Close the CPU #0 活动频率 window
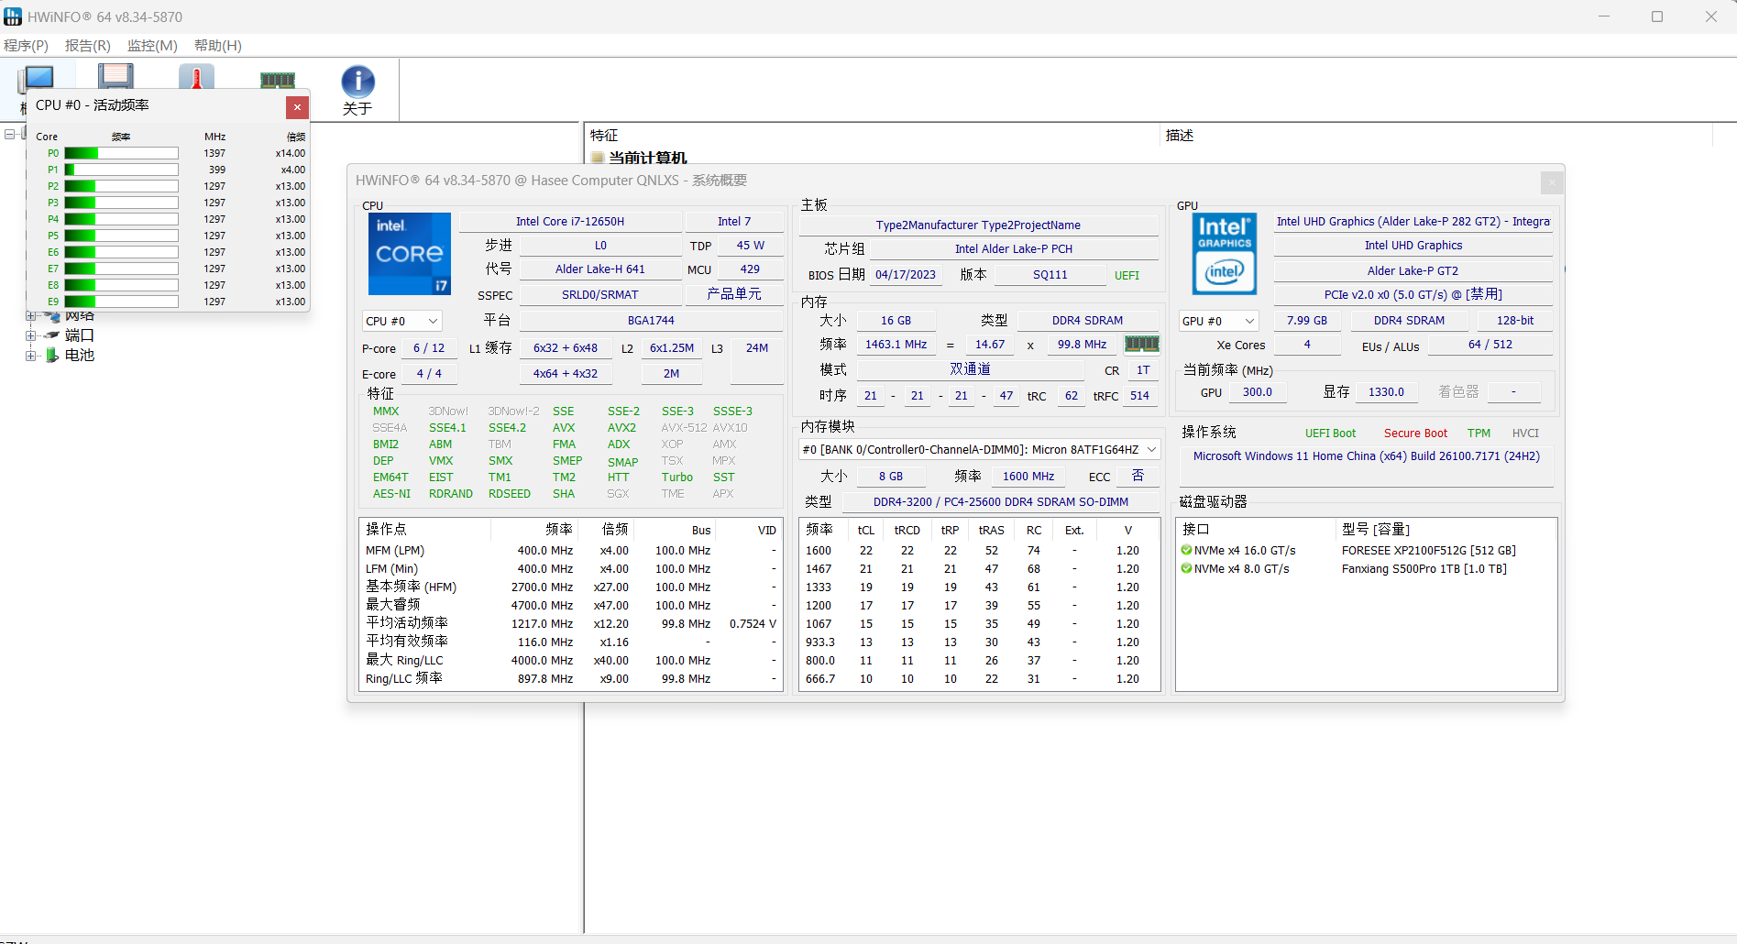Viewport: 1737px width, 944px height. [297, 107]
